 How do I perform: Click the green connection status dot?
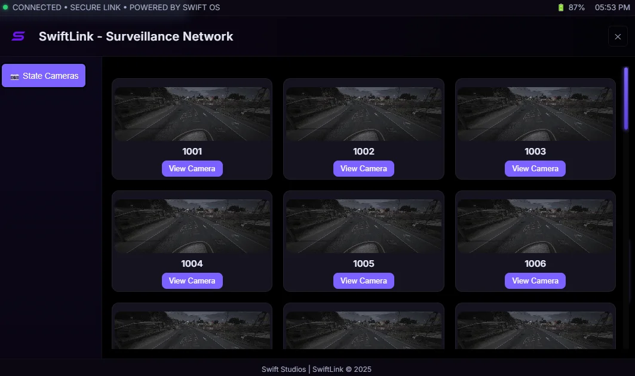[x=5, y=7]
